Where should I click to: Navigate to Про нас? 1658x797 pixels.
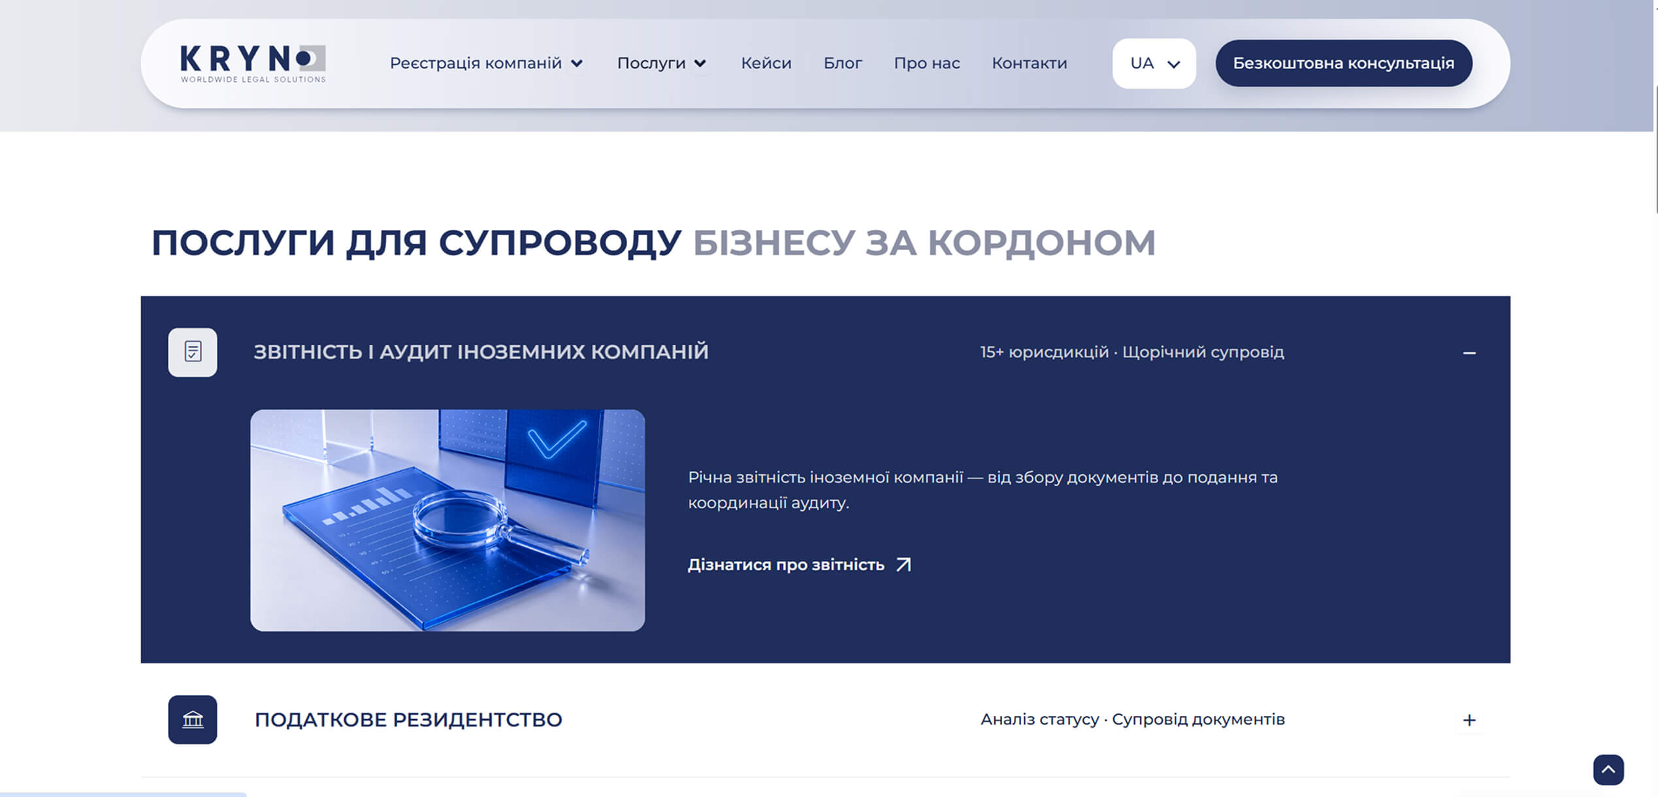(x=927, y=63)
